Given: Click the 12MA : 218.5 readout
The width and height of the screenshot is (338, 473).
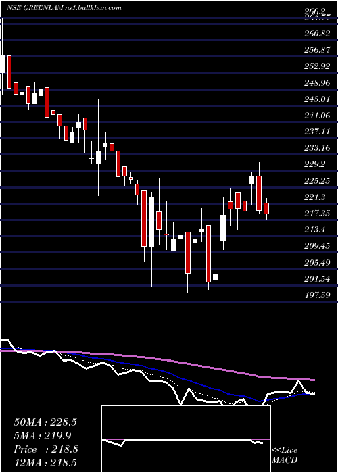Looking at the screenshot, I should (x=45, y=462).
